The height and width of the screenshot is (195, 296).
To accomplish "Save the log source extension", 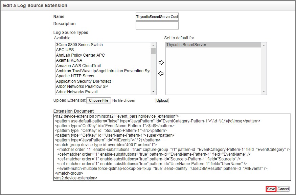I will [271, 189].
